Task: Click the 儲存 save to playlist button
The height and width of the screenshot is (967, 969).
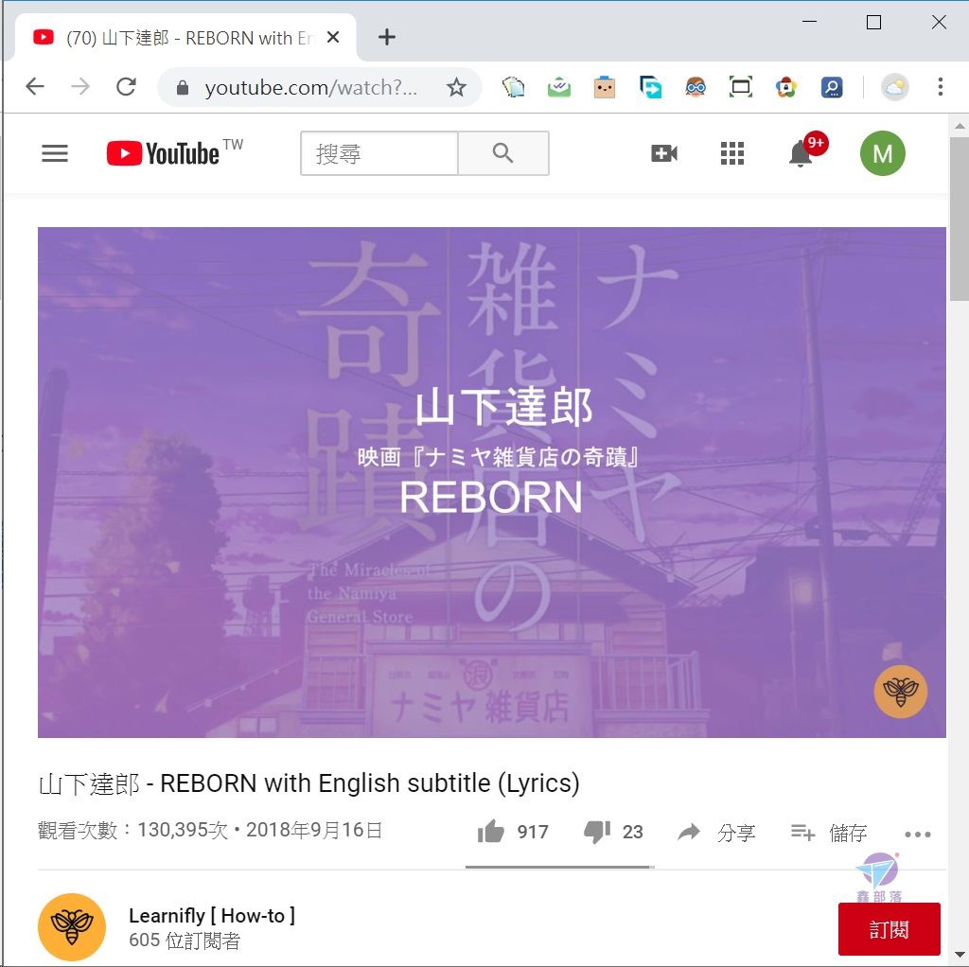Action: pyautogui.click(x=829, y=833)
